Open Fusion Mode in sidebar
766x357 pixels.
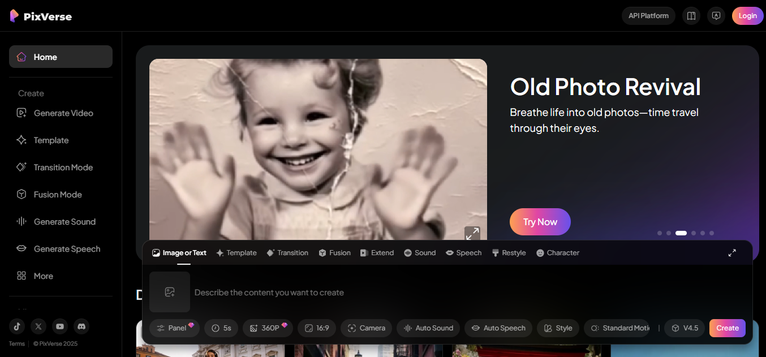pyautogui.click(x=61, y=195)
